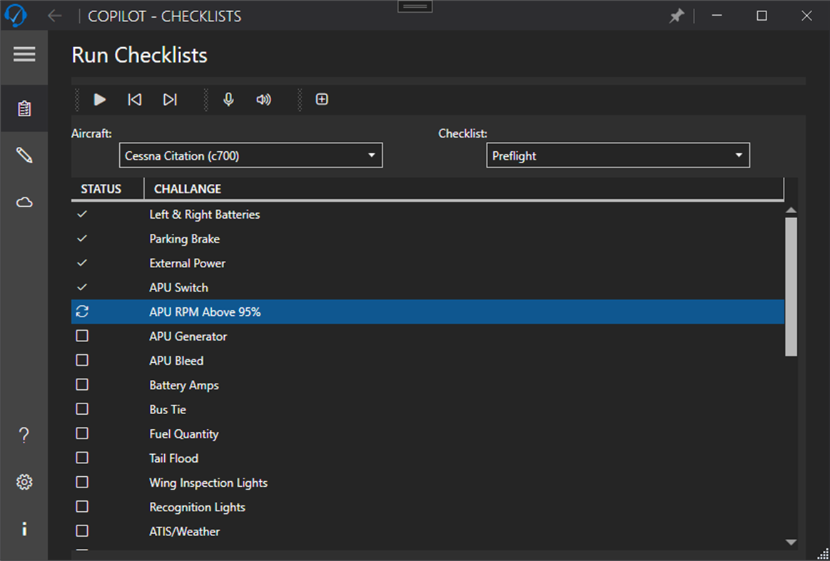The image size is (830, 561).
Task: Select the microphone voice input icon
Action: 228,99
